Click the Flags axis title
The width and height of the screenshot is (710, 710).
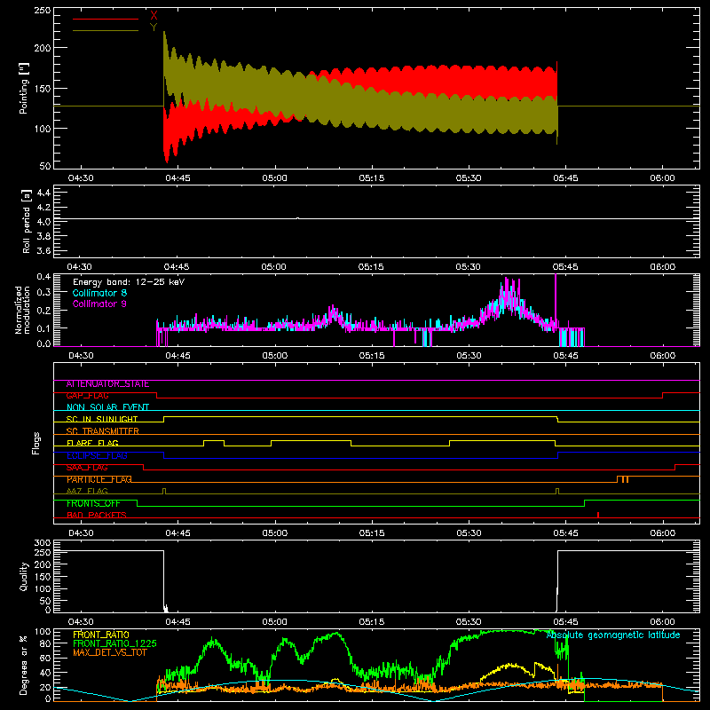tap(36, 443)
